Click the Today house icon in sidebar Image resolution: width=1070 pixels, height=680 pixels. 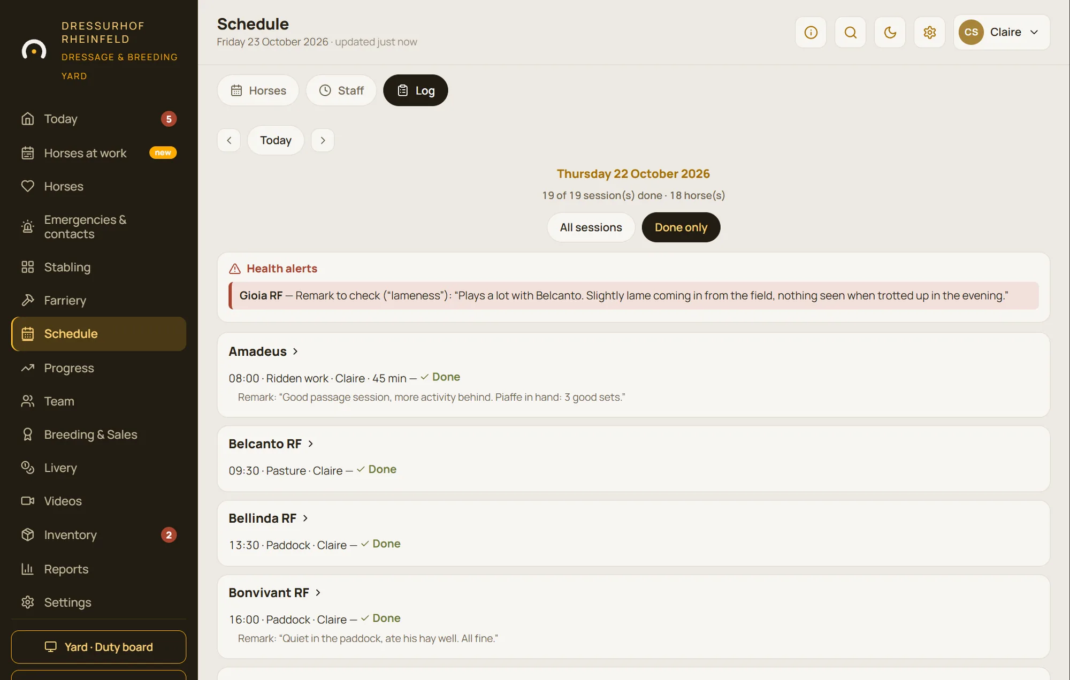(x=28, y=119)
